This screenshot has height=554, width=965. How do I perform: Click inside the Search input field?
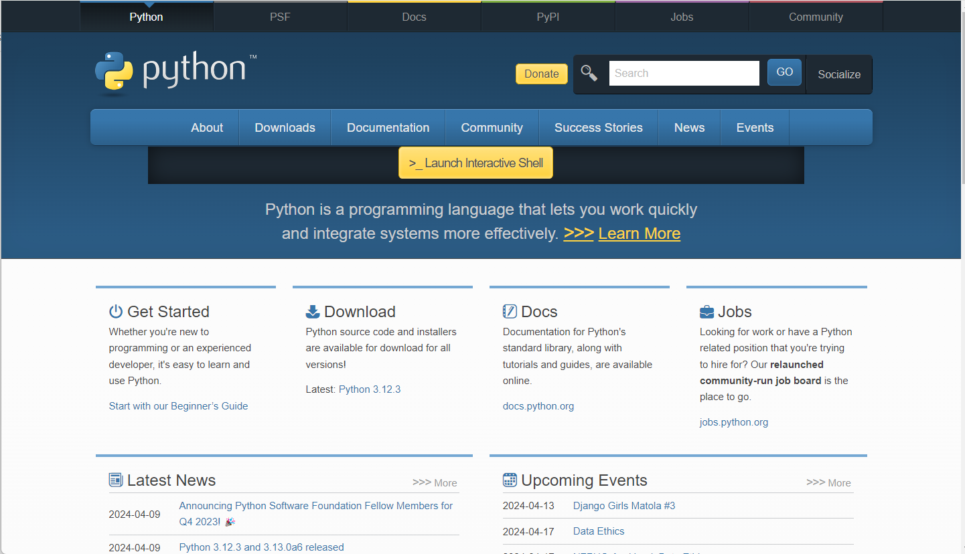tap(684, 72)
